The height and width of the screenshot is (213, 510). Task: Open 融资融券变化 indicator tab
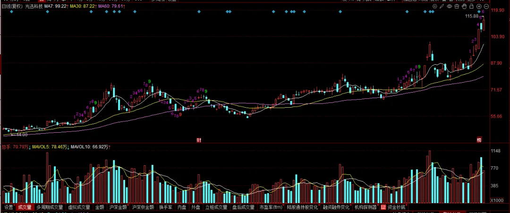pos(336,207)
